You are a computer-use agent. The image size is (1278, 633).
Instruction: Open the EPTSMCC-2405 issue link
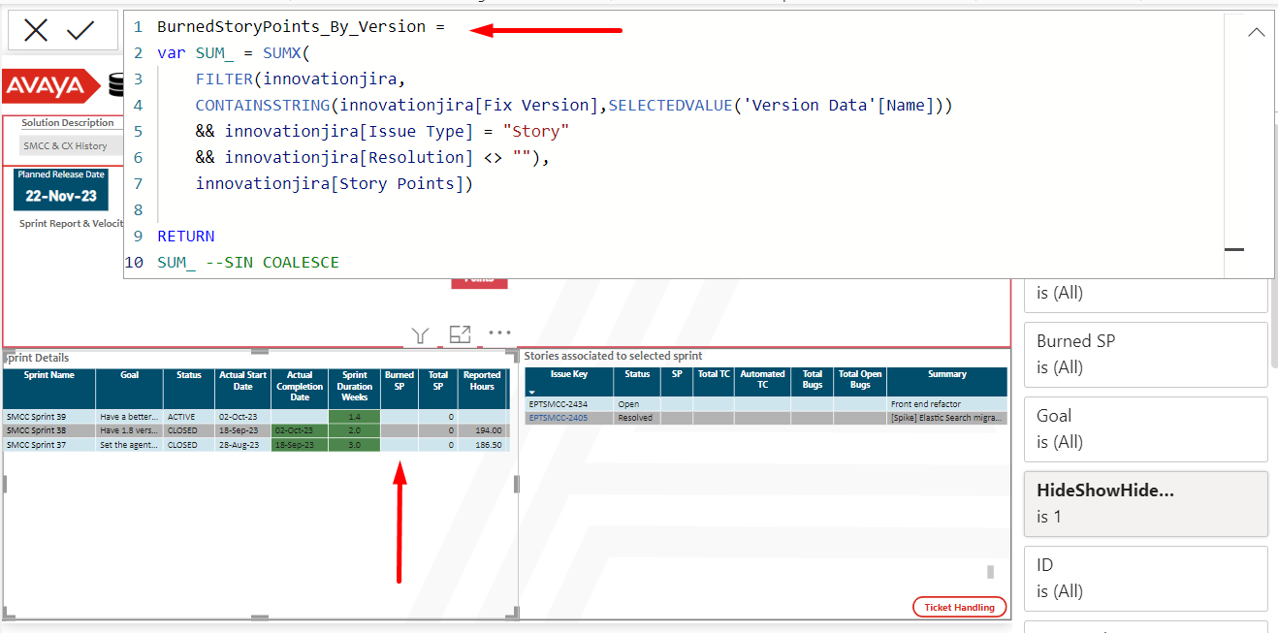point(558,418)
